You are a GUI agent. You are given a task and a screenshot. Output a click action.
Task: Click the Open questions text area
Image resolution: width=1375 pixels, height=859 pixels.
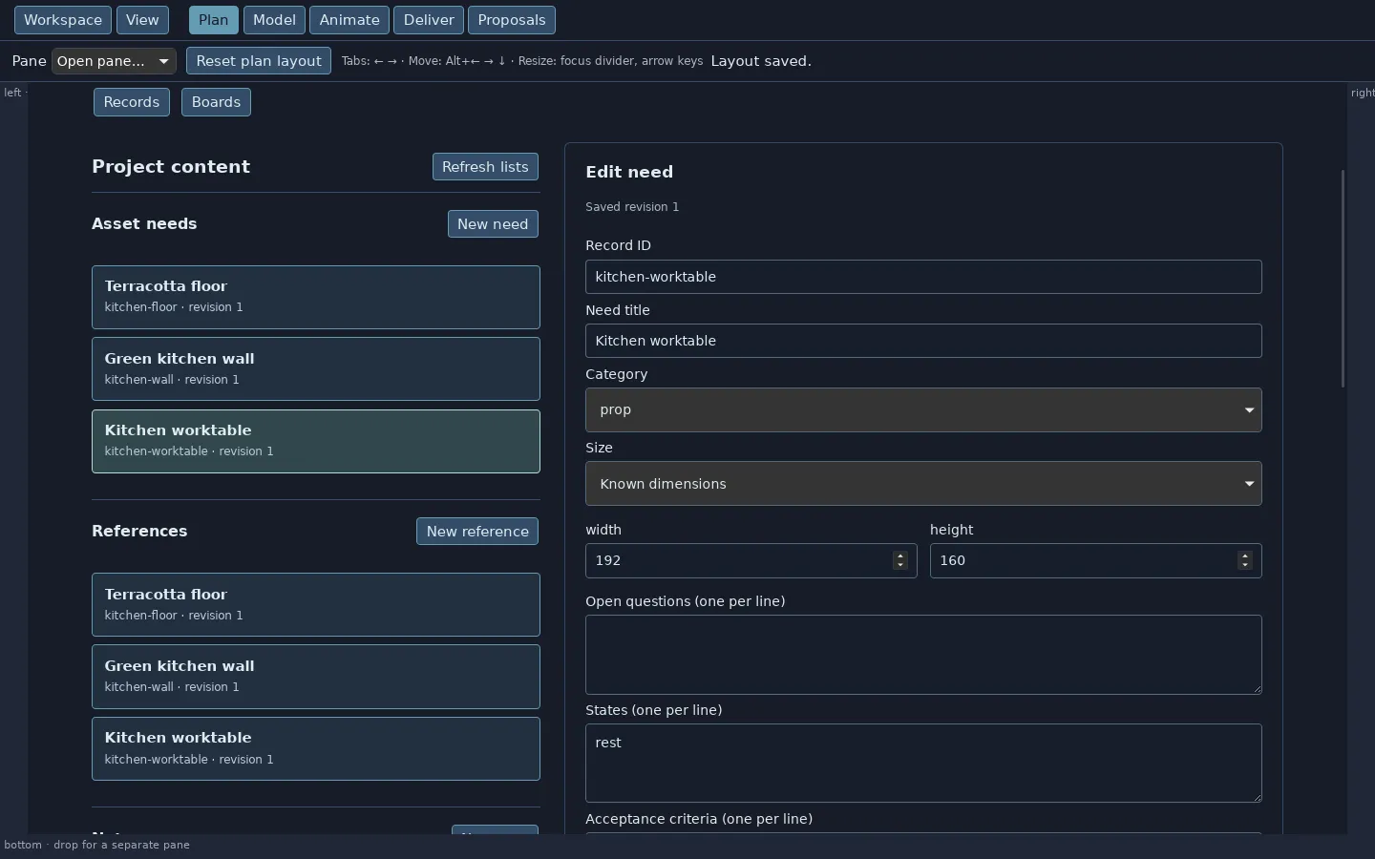point(923,655)
